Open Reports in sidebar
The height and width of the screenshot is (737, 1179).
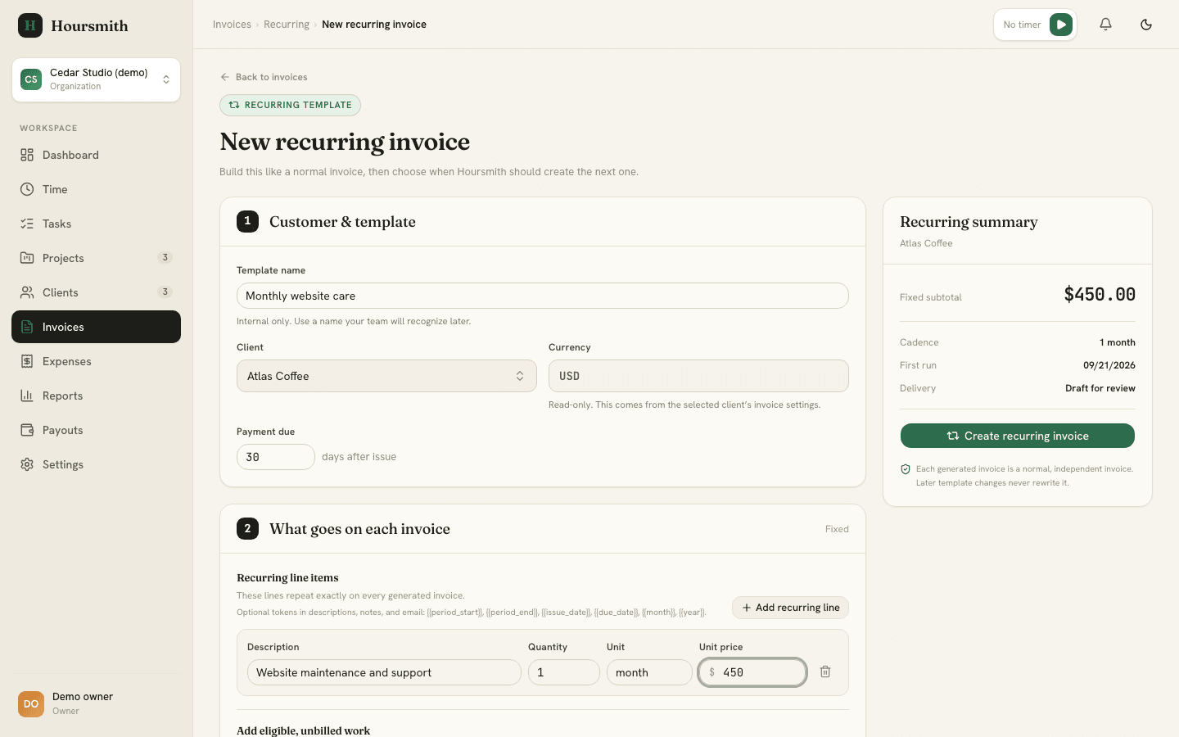pos(96,396)
